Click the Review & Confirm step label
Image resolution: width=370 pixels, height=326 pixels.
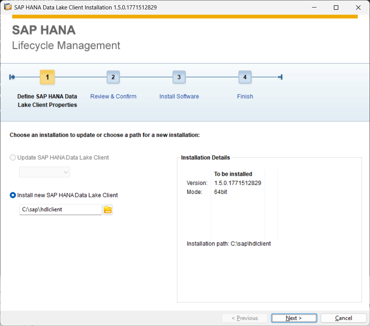[113, 96]
